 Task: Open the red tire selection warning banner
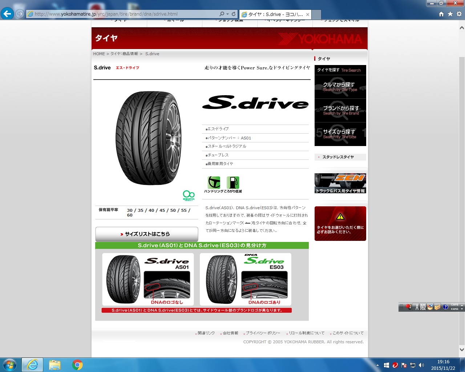pyautogui.click(x=340, y=223)
